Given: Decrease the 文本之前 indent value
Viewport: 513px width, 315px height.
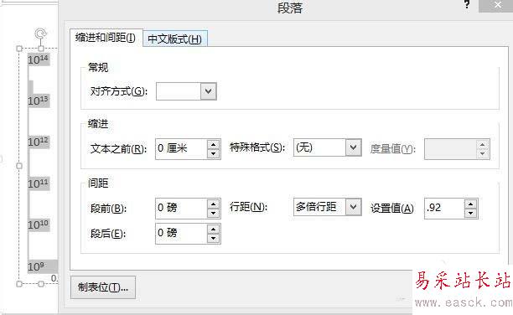Looking at the screenshot, I should [x=213, y=154].
